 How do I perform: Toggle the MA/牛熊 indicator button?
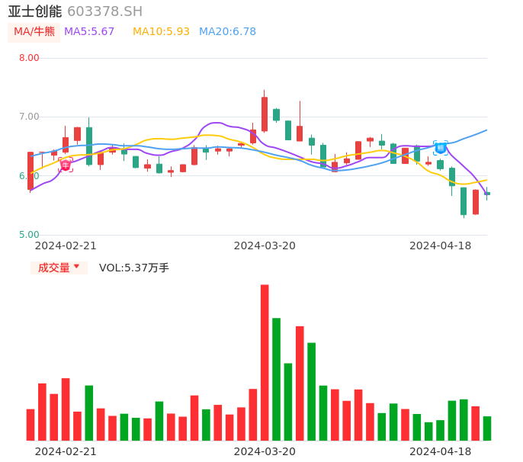coord(34,31)
